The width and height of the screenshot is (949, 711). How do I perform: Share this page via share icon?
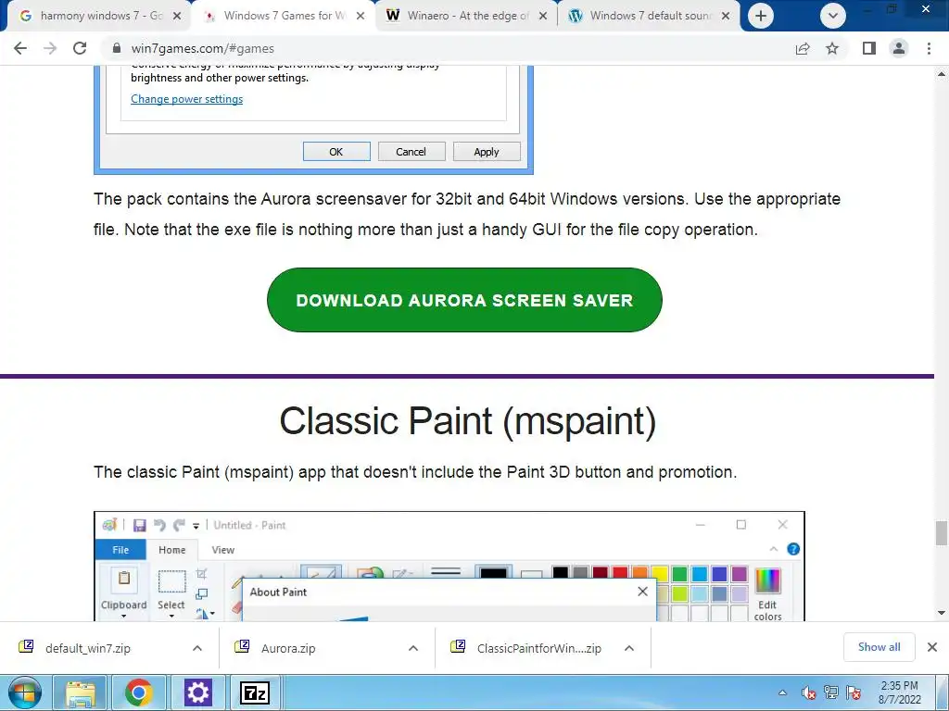pyautogui.click(x=803, y=48)
